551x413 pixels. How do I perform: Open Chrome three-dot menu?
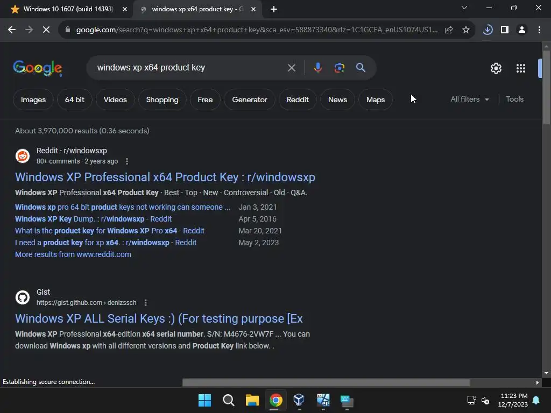click(x=539, y=30)
